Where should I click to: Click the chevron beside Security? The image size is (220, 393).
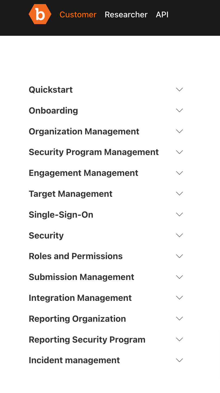point(179,235)
